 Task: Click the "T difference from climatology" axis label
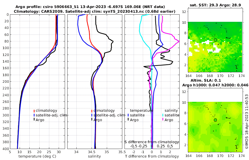[152, 156]
